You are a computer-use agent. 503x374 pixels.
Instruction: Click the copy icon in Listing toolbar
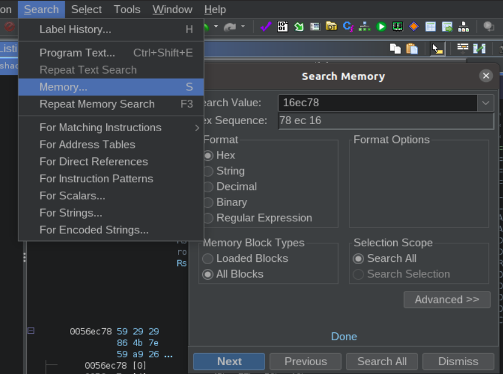[395, 49]
